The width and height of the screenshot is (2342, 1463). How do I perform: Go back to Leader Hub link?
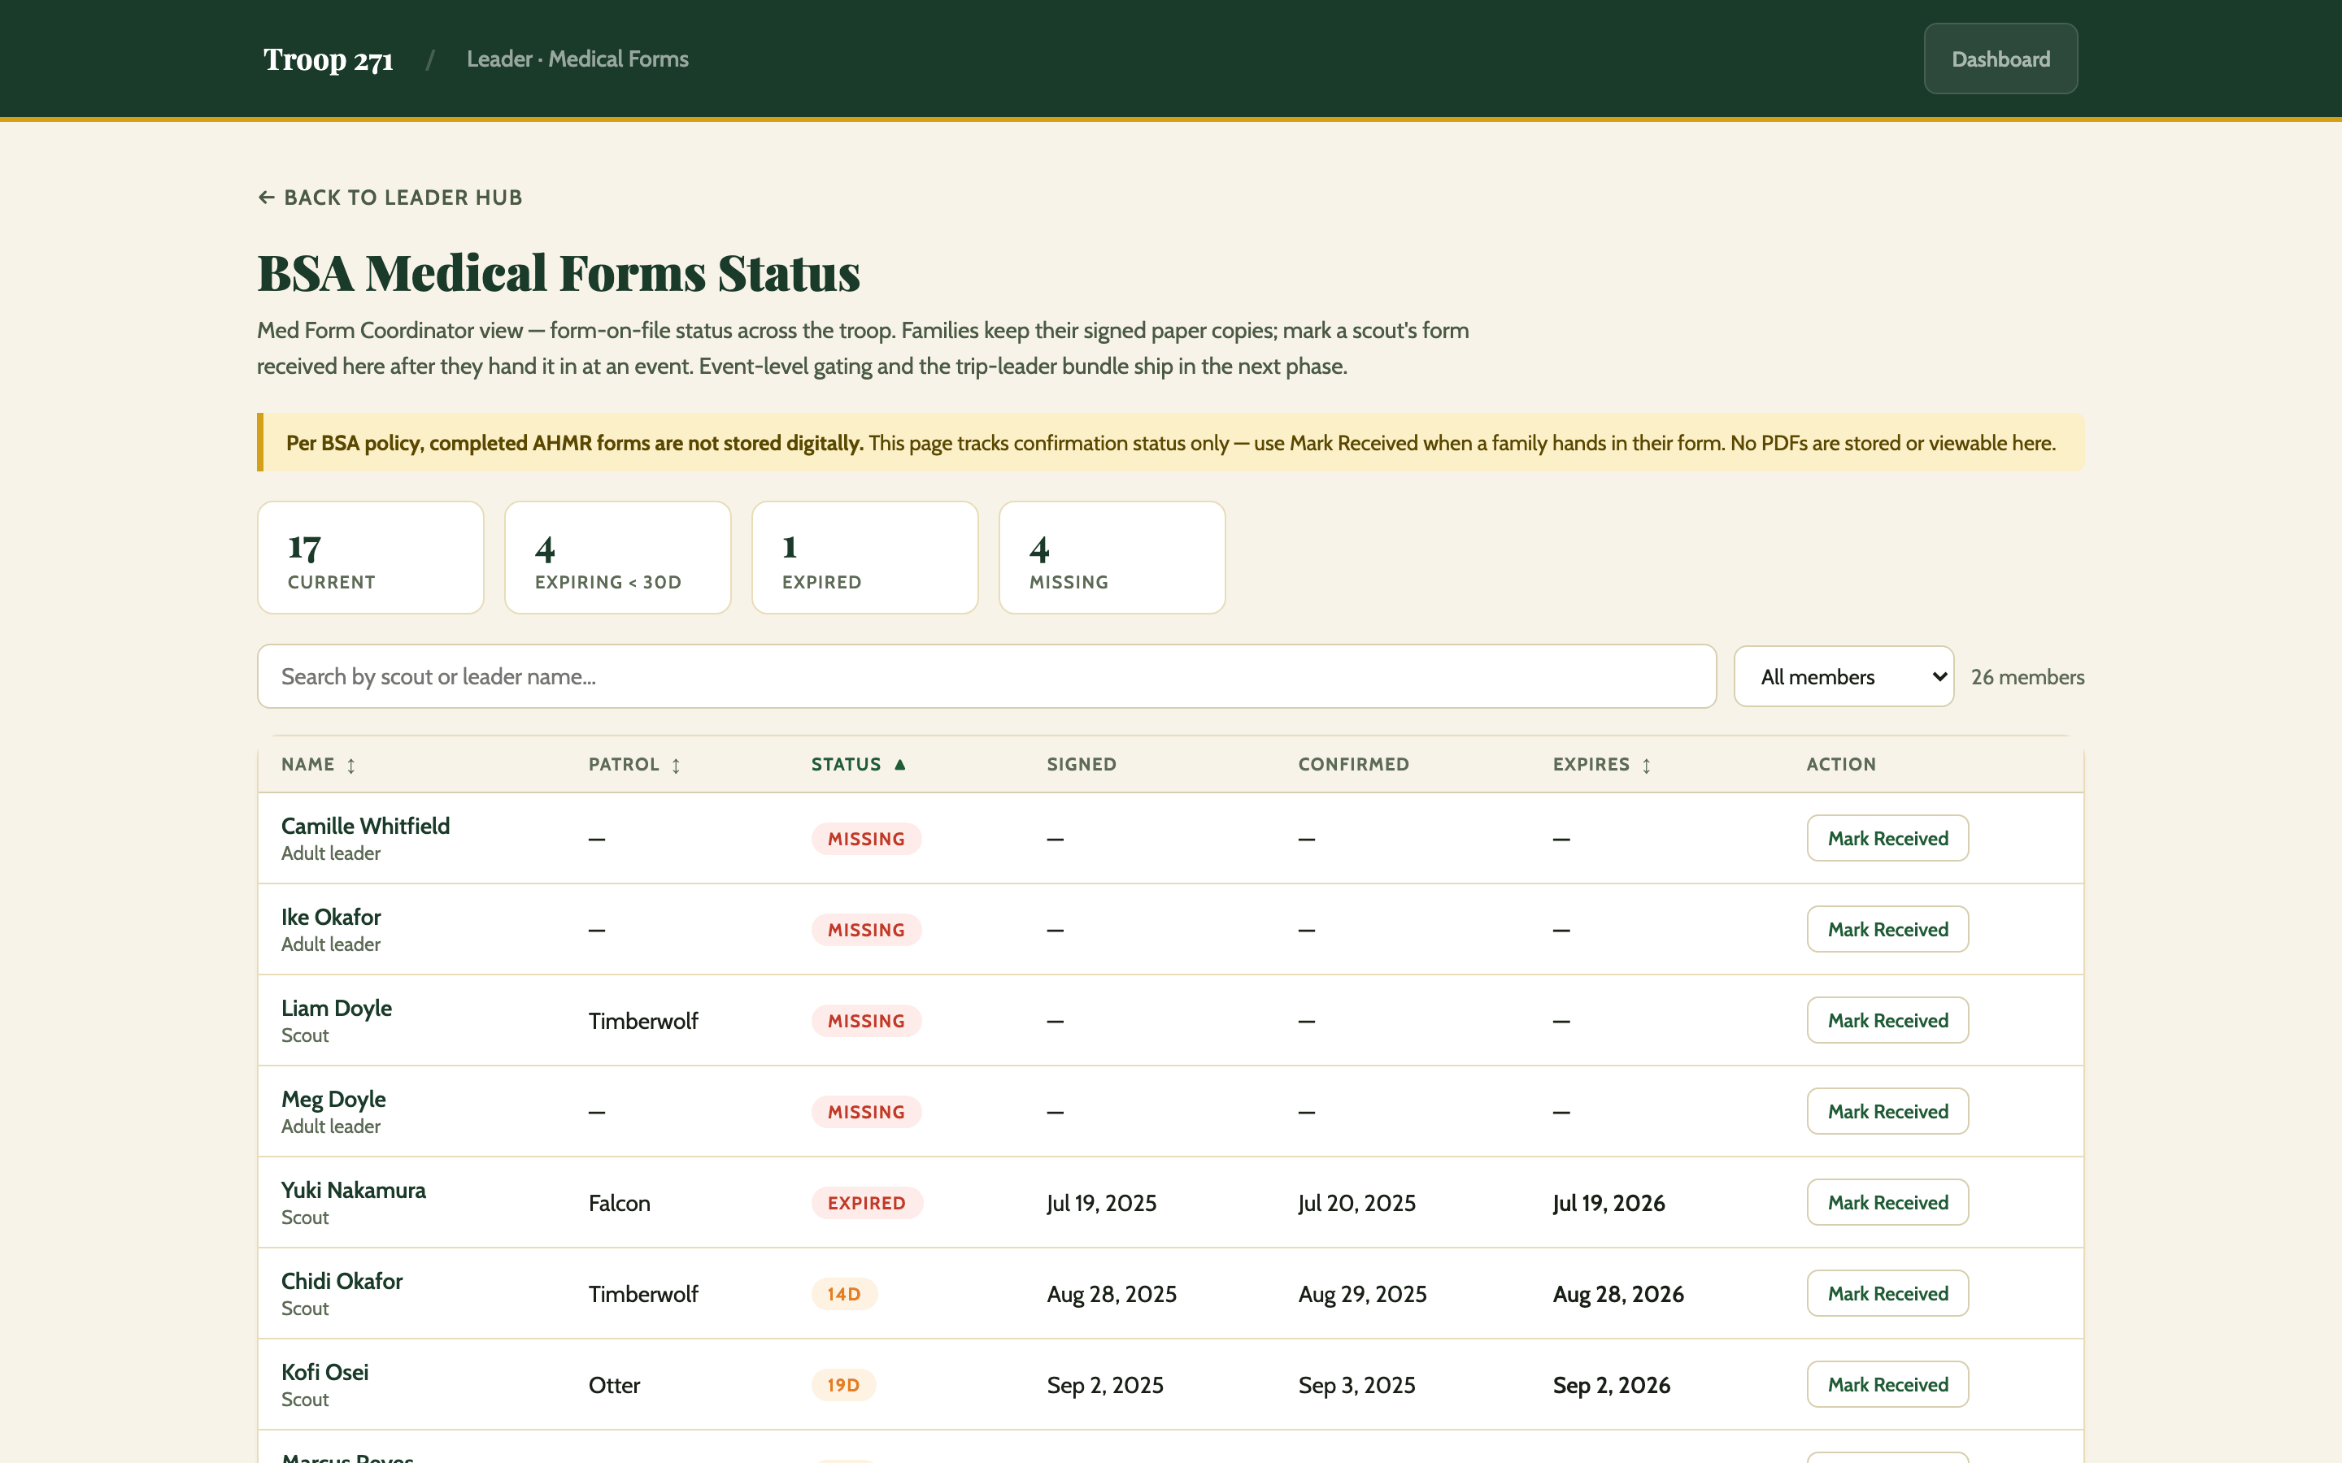coord(390,198)
